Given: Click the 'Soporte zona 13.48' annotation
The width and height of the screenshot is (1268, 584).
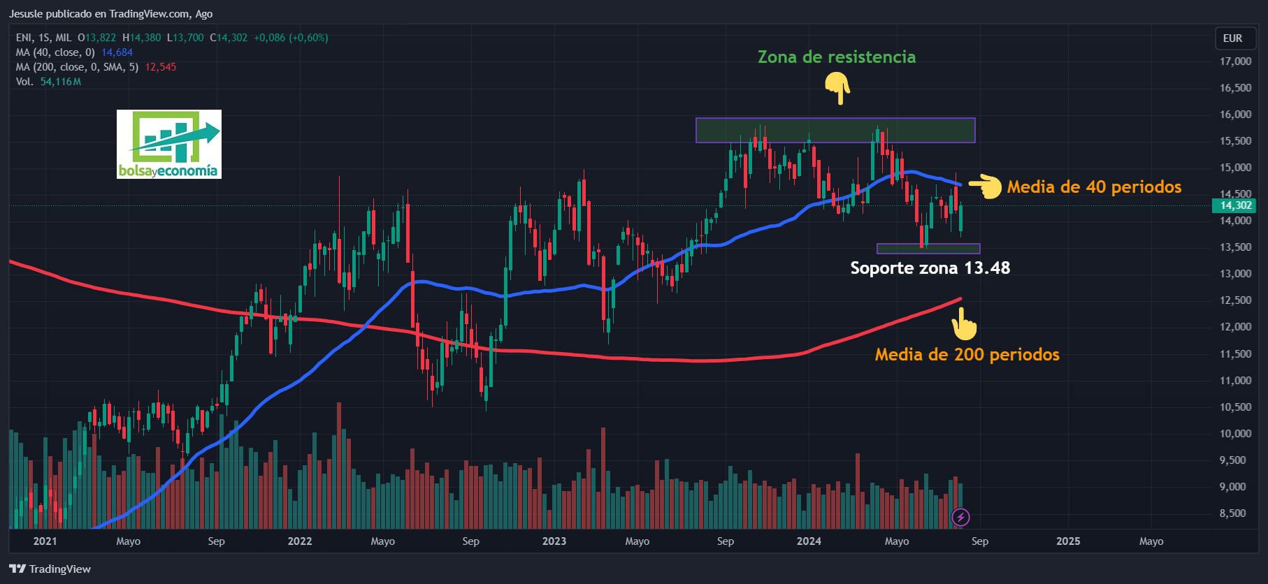Looking at the screenshot, I should pyautogui.click(x=930, y=268).
